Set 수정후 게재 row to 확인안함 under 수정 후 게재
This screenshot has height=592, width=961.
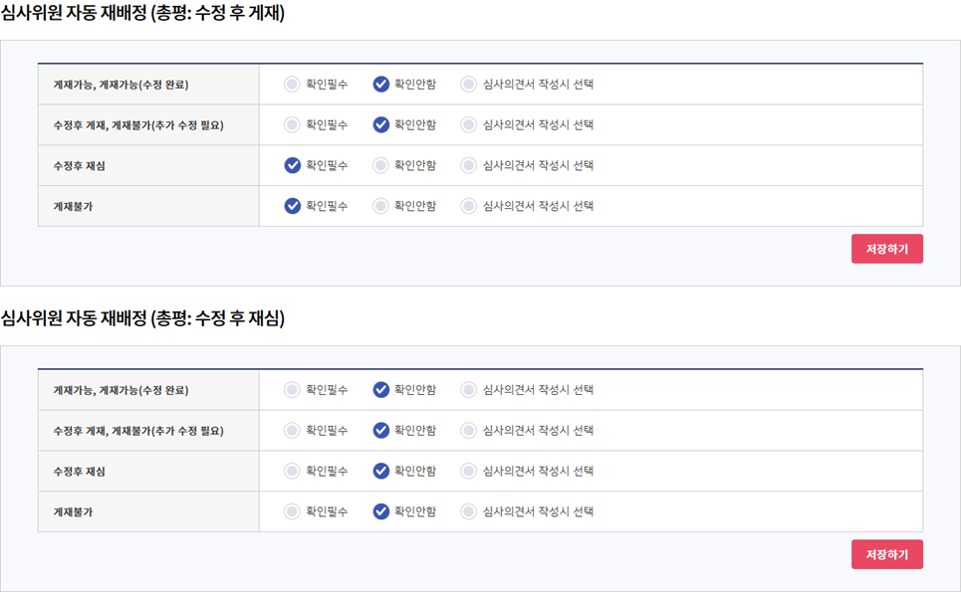coord(380,125)
